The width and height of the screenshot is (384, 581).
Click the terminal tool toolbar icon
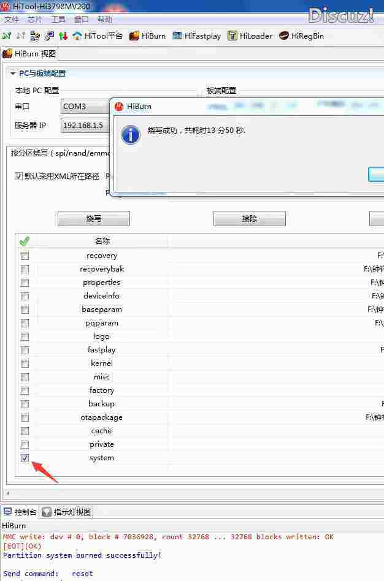[49, 36]
